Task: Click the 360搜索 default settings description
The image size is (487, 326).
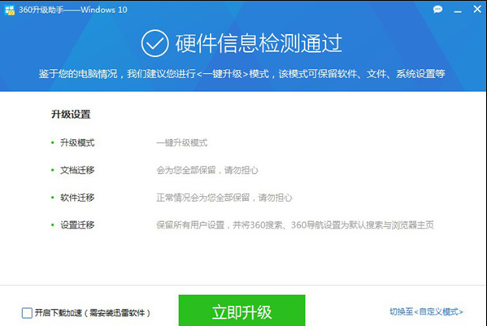Action: click(295, 224)
